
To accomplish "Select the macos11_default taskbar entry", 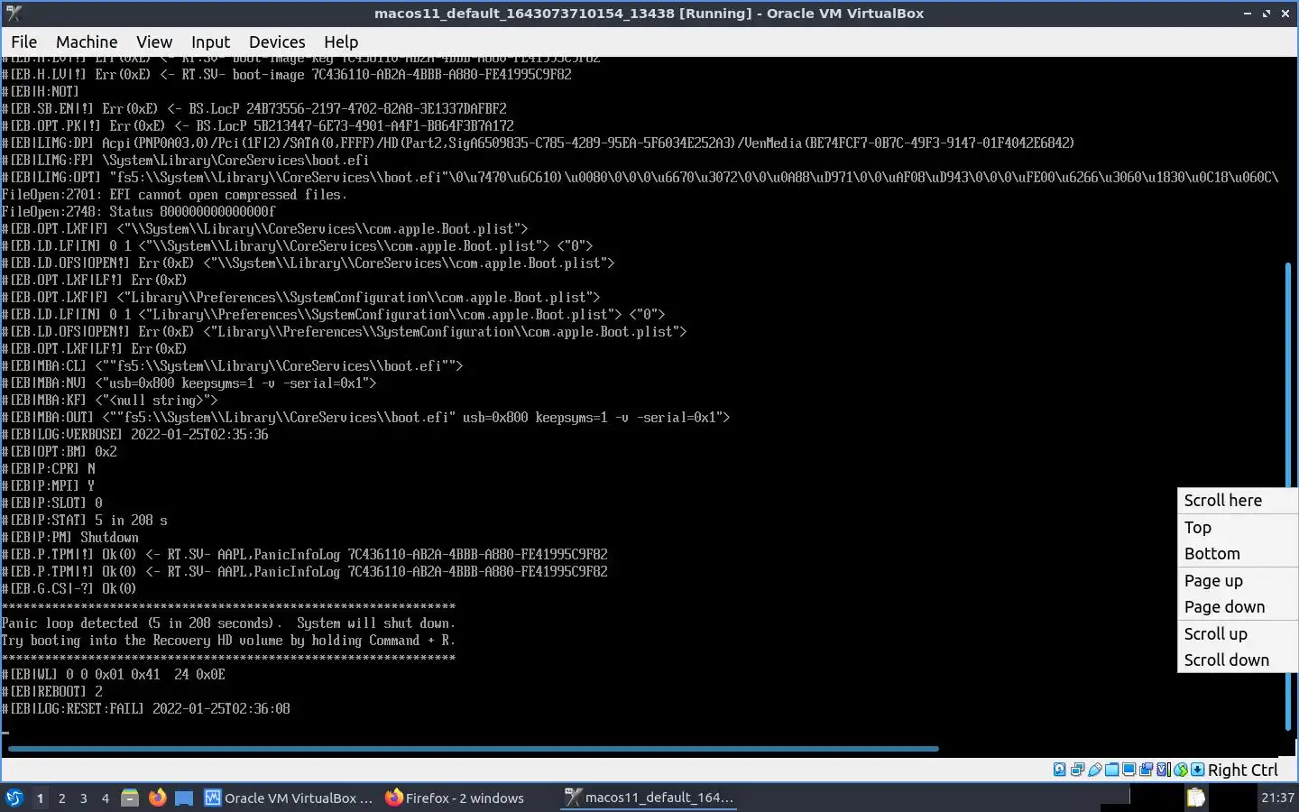I will [x=649, y=798].
